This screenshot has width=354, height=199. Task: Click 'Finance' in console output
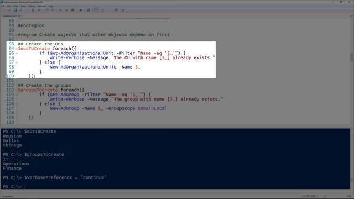click(x=12, y=168)
